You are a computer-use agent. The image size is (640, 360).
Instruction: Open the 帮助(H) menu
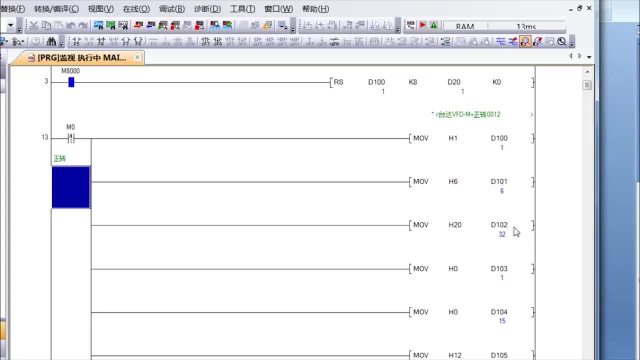click(315, 9)
